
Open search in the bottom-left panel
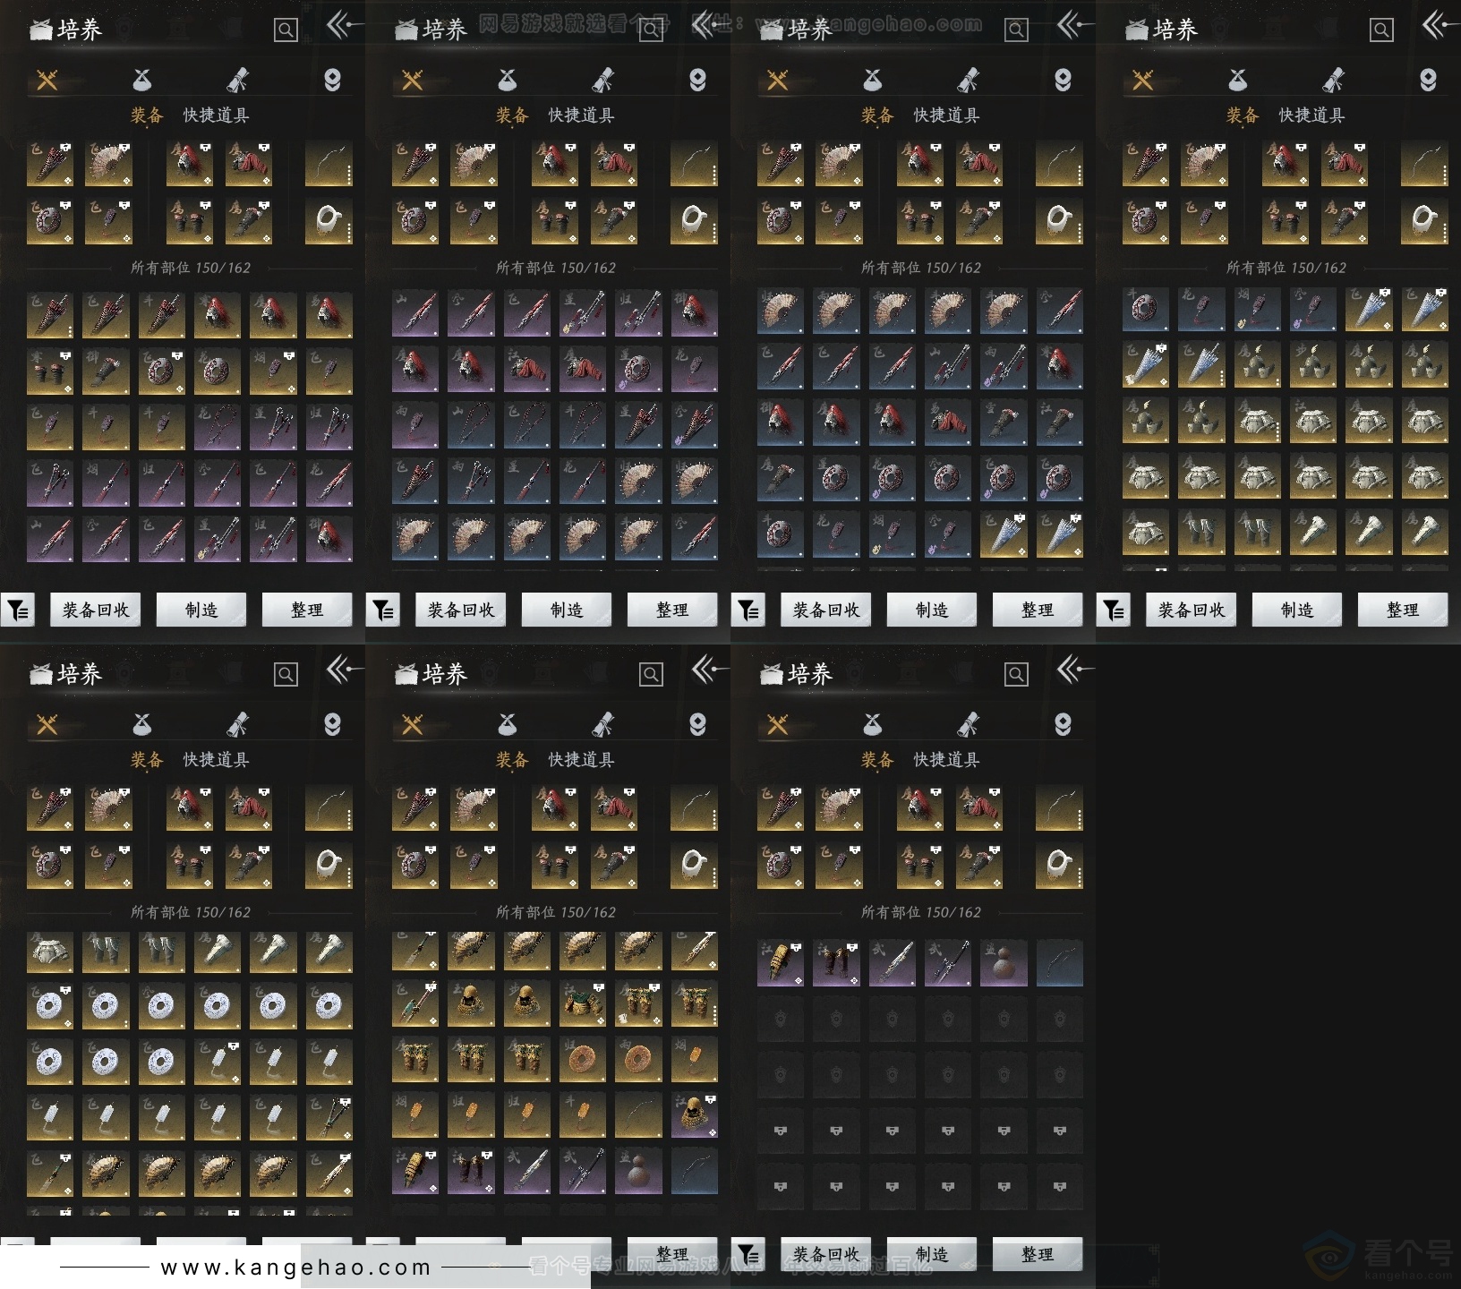[x=286, y=675]
